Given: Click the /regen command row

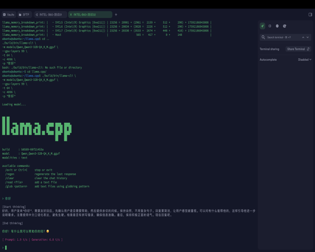Looking at the screenshot, I should pos(40,174).
